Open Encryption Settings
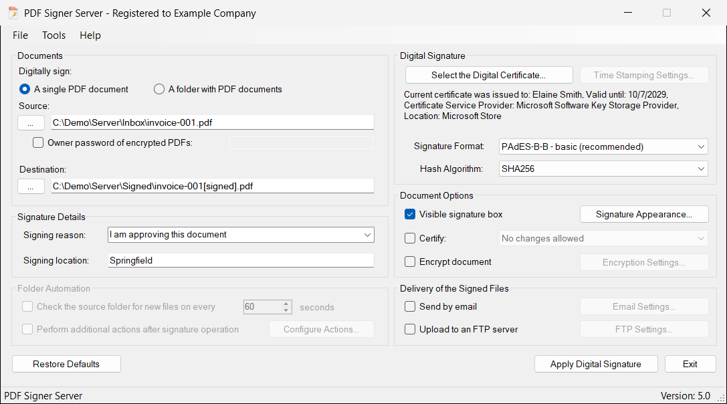Viewport: 727px width, 404px height. coord(644,262)
